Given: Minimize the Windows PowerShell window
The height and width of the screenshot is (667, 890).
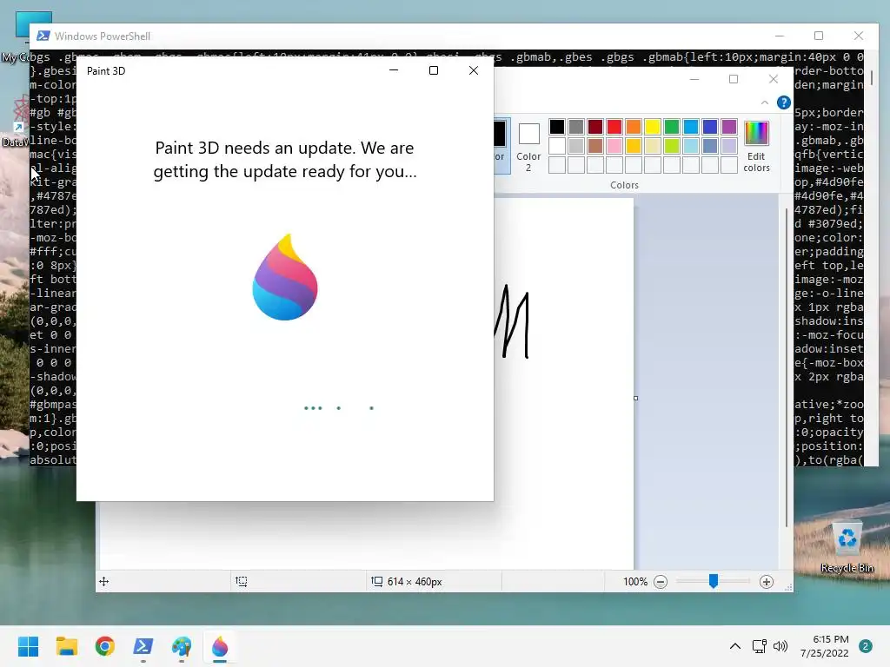Looking at the screenshot, I should pyautogui.click(x=780, y=36).
